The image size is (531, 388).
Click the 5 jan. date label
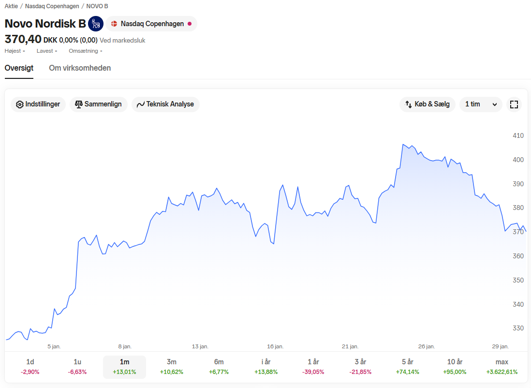coord(54,346)
